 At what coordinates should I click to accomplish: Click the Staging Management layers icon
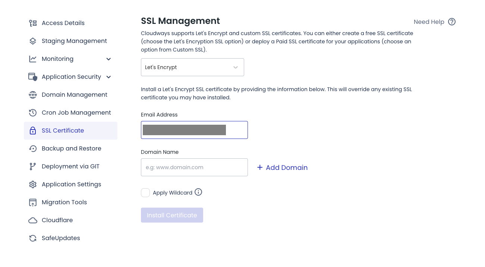pyautogui.click(x=33, y=41)
